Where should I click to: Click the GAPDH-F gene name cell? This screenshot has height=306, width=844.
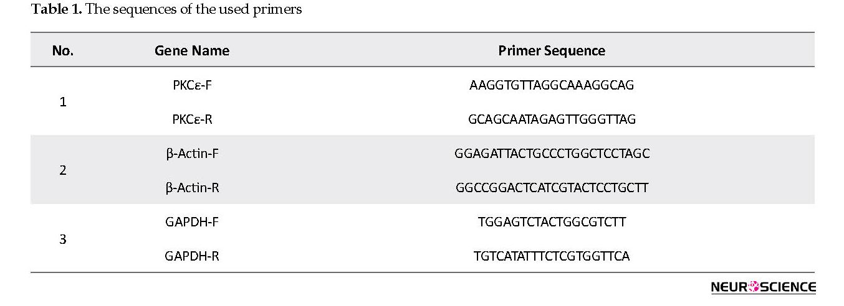[192, 222]
